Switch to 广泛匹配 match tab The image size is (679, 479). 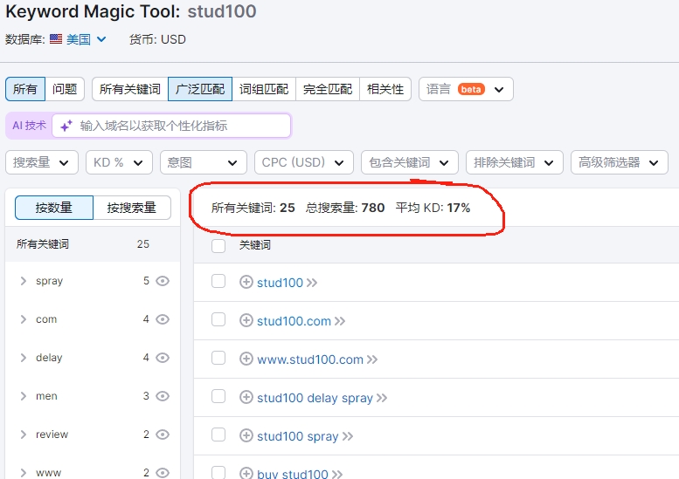tap(200, 89)
